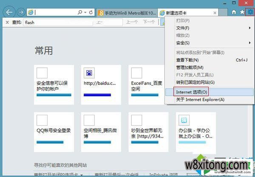Open Favorites with the star icon
Image resolution: width=255 pixels, height=177 pixels.
point(242,12)
